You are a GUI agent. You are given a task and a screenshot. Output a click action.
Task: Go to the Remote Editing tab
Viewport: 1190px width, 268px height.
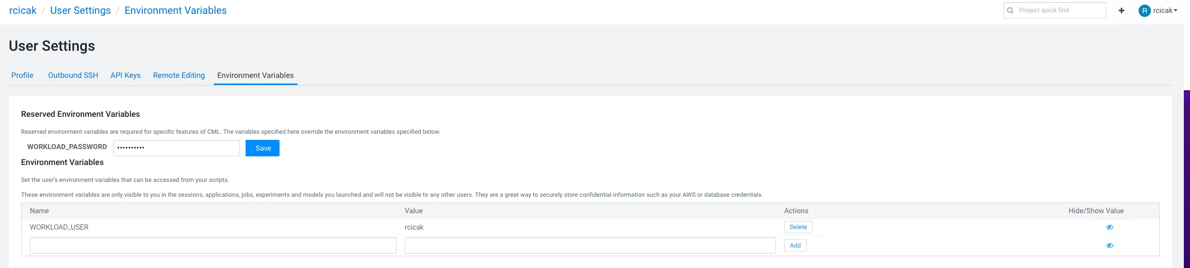click(179, 75)
